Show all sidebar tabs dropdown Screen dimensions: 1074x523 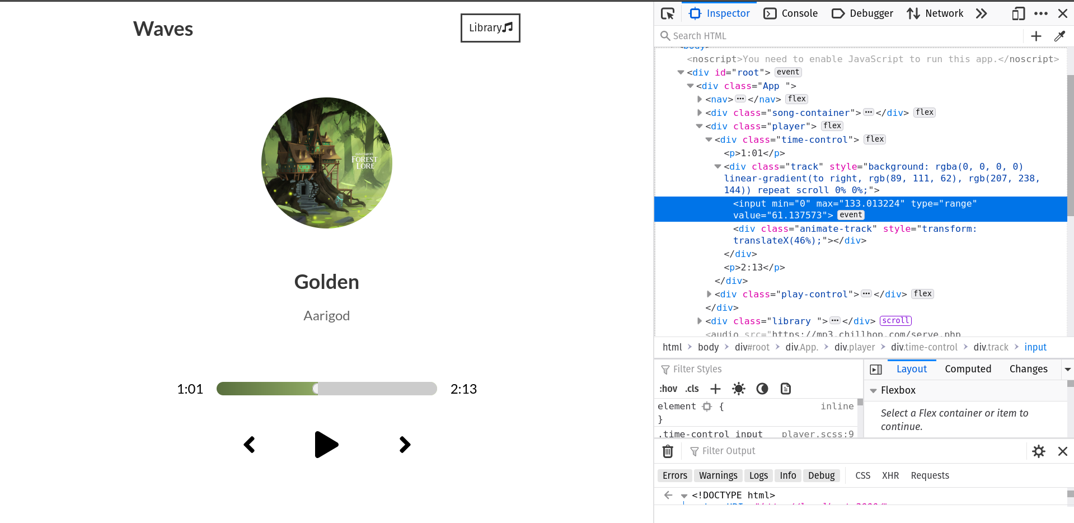(x=1067, y=369)
